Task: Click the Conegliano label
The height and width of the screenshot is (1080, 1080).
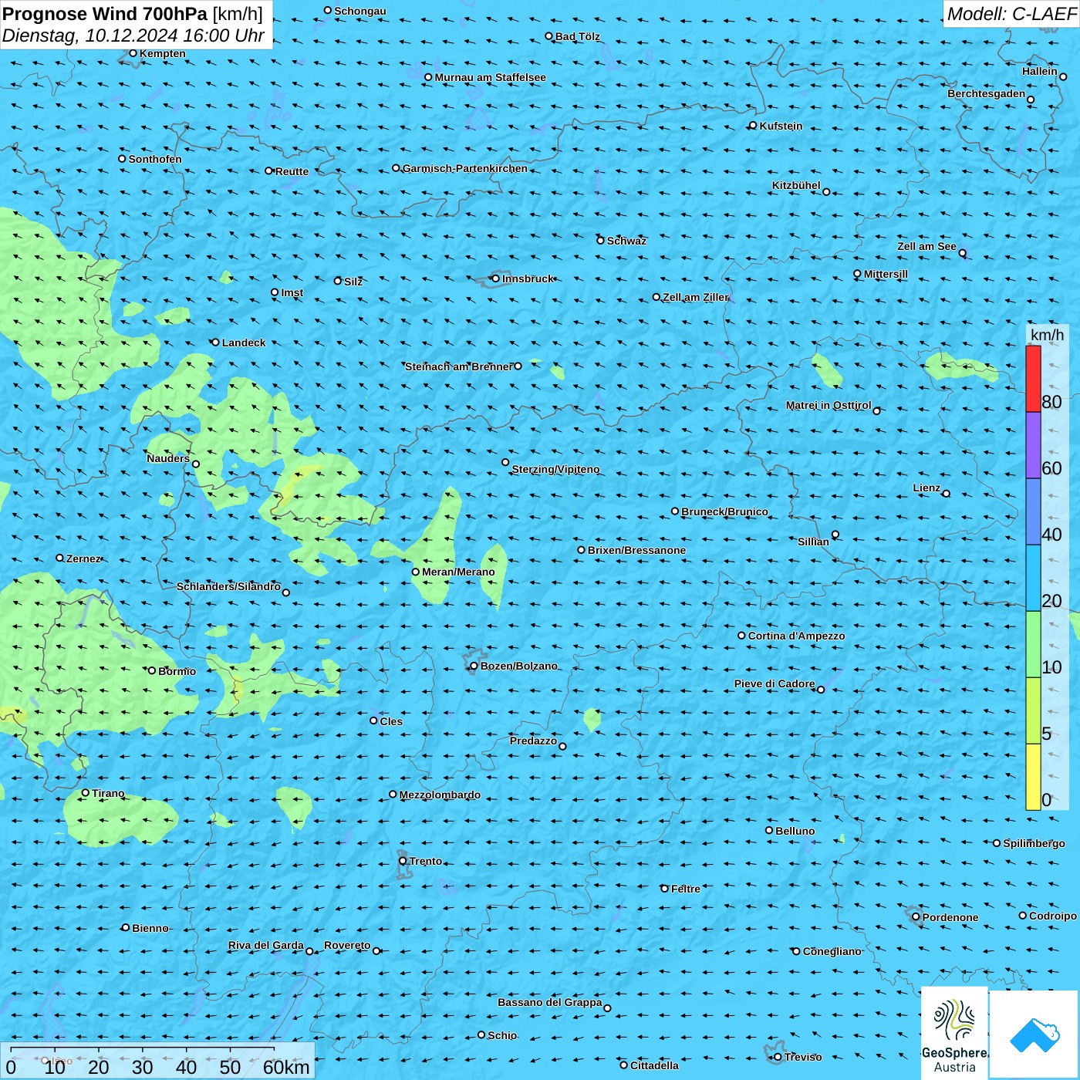Action: click(x=832, y=951)
